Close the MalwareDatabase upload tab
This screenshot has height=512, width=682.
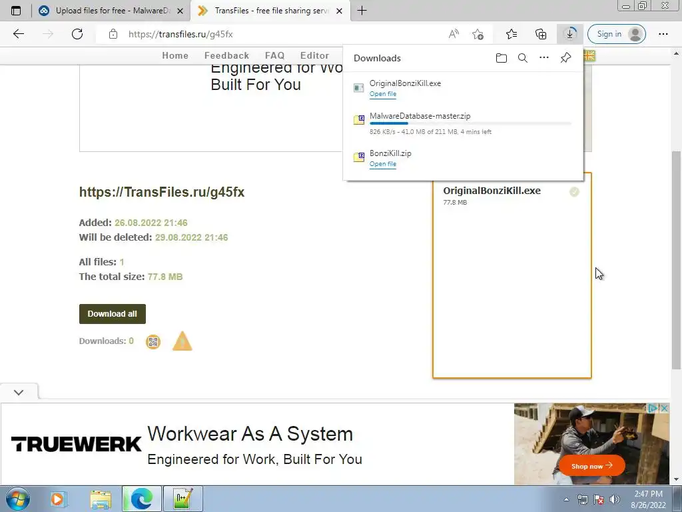pos(180,11)
